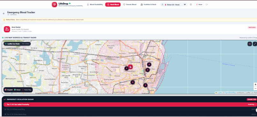Zoom in the map with plus
Image resolution: width=257 pixels, height=117 pixels.
click(255, 84)
